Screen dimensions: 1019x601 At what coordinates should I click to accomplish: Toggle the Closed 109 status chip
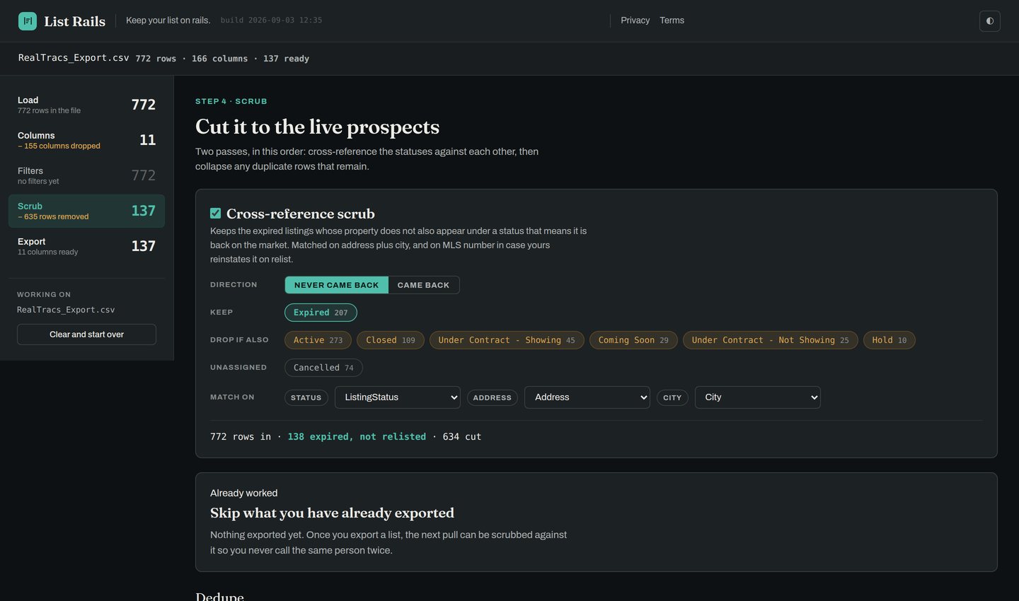point(391,340)
